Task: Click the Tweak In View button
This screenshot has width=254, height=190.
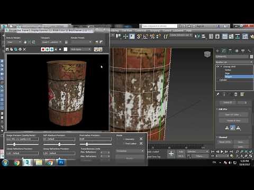Action: pyautogui.click(x=233, y=120)
